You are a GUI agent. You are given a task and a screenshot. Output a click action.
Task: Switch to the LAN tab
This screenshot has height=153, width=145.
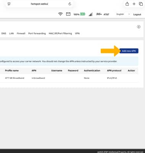point(11,33)
